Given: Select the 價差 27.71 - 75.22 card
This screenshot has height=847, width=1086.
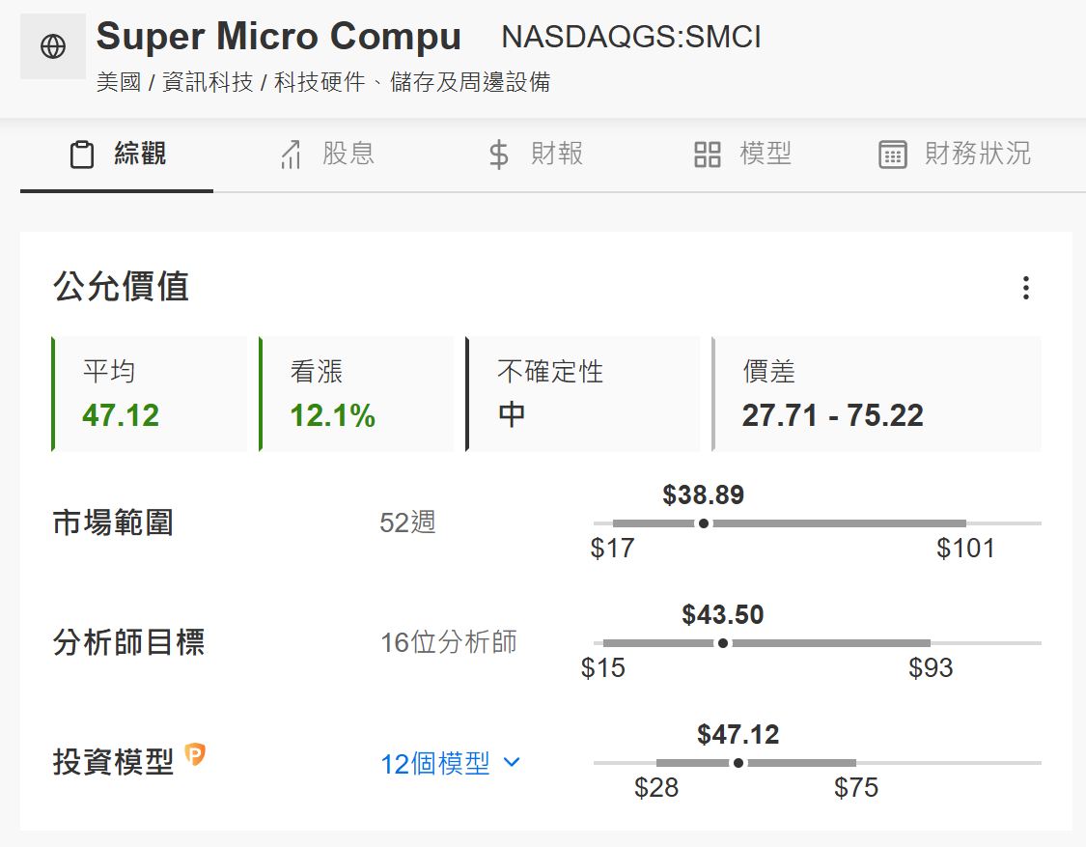Looking at the screenshot, I should [x=877, y=394].
